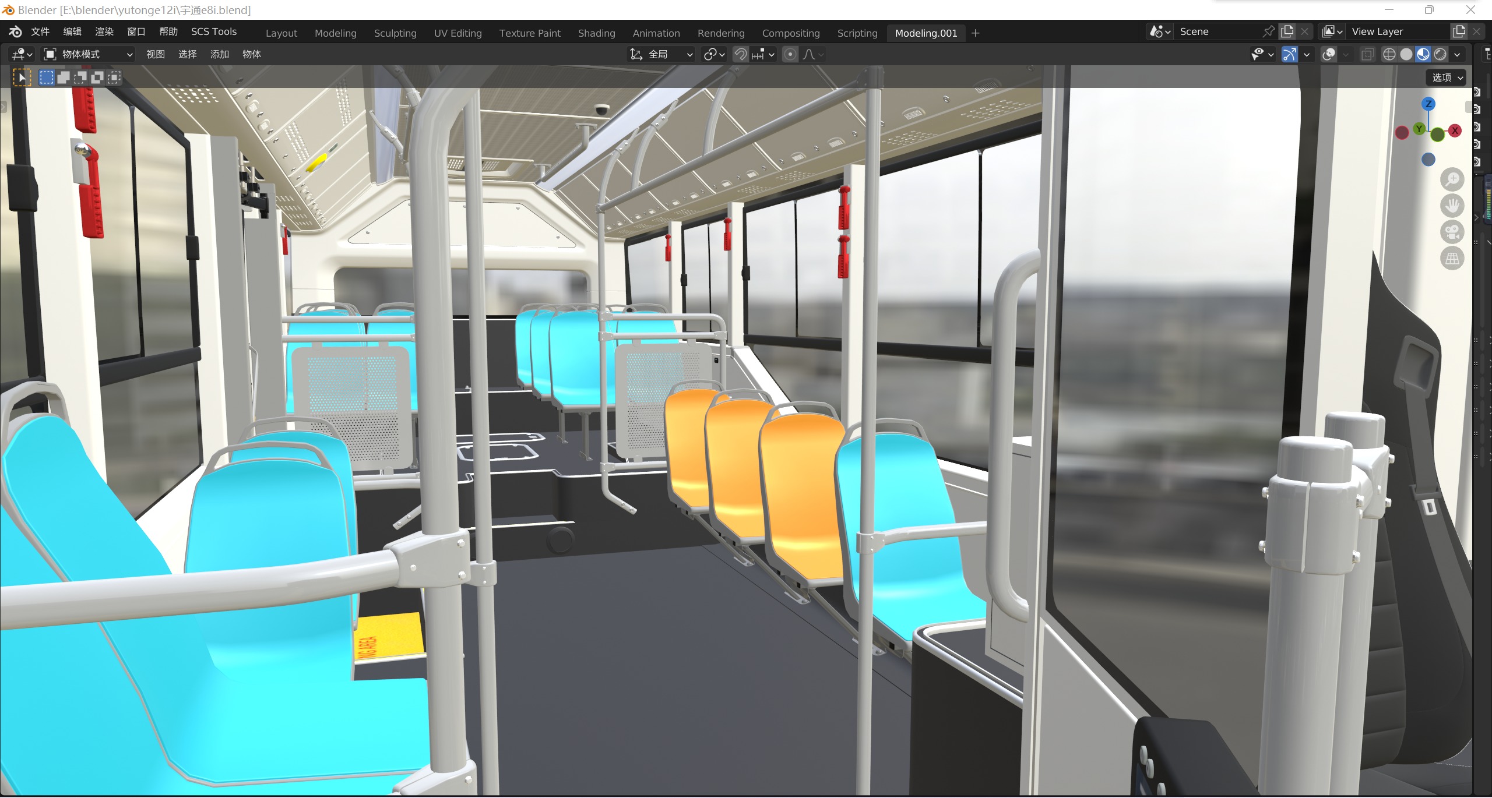The height and width of the screenshot is (798, 1492).
Task: Switch to rendered viewport shading
Action: click(1440, 54)
